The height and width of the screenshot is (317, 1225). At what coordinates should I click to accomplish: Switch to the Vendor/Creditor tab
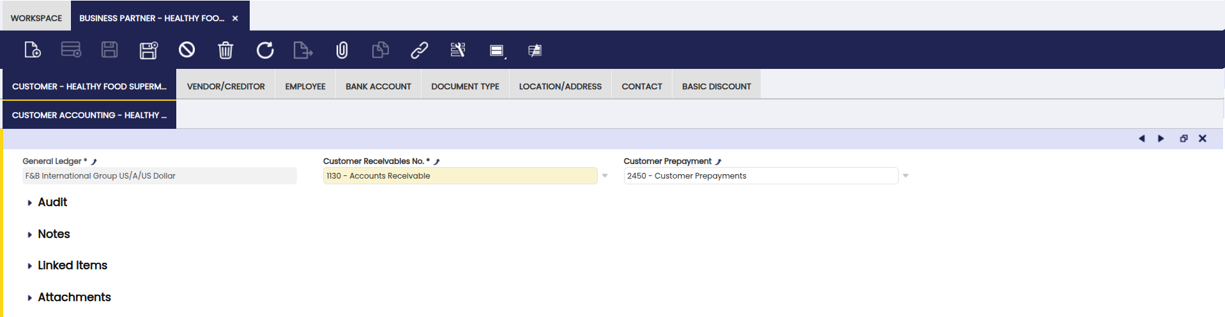[x=225, y=86]
